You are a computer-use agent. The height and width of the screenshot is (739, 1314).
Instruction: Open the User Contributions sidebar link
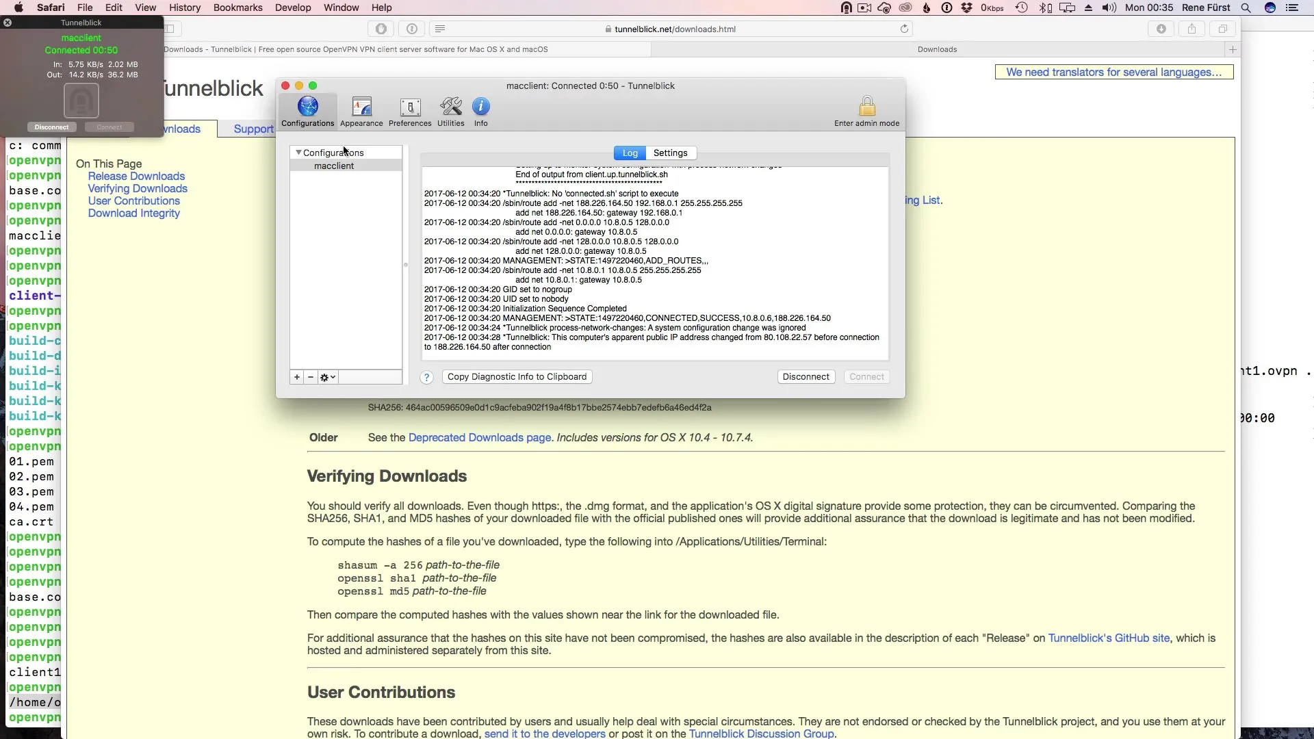click(x=133, y=201)
